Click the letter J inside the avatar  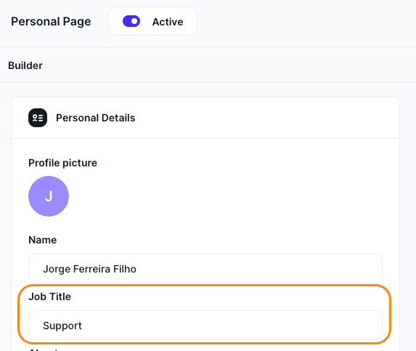point(49,196)
